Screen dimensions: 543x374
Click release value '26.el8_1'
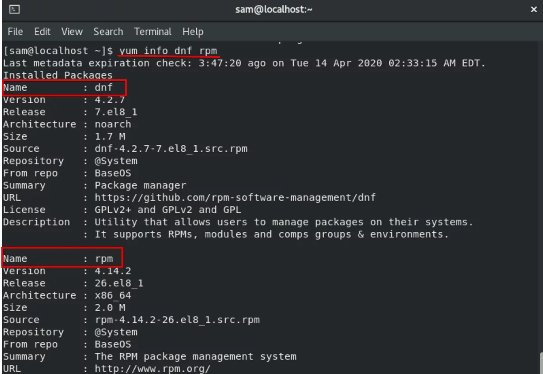119,283
